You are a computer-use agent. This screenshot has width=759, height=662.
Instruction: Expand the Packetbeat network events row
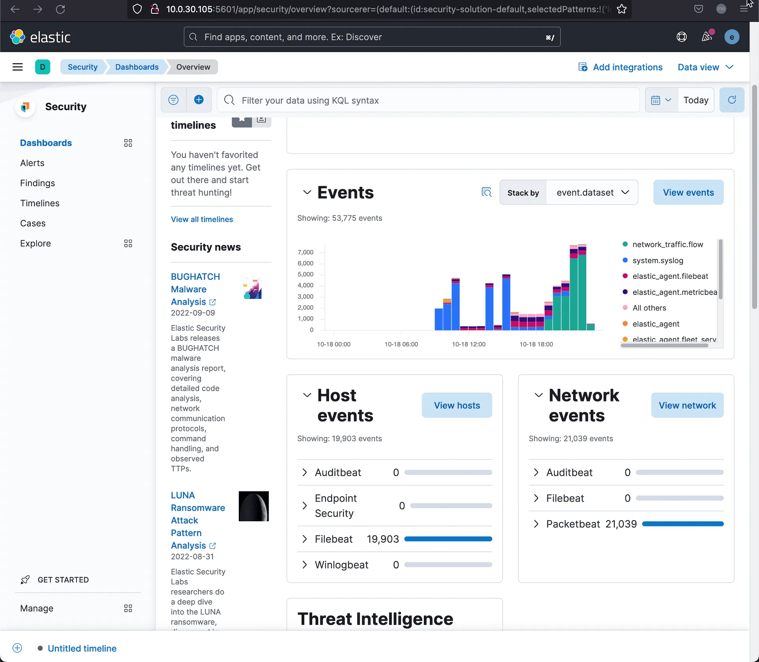(x=536, y=524)
